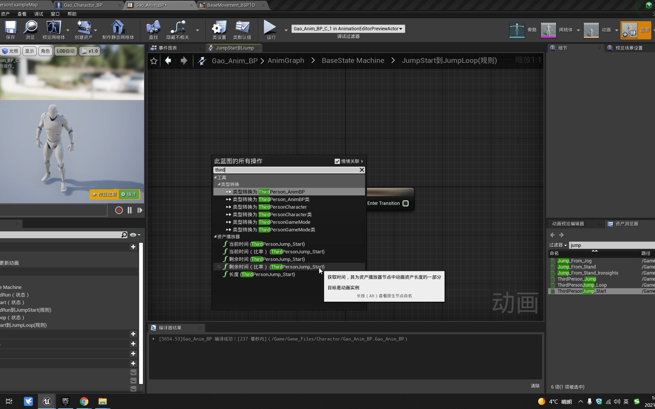This screenshot has width=655, height=409.
Task: Open the 窗口 menu
Action: 55,14
